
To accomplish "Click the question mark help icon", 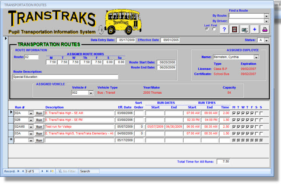I will (x=224, y=30).
